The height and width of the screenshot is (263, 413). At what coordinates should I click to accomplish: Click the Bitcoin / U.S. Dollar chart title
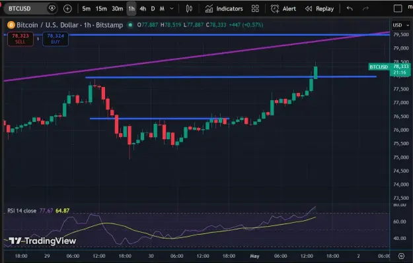69,25
